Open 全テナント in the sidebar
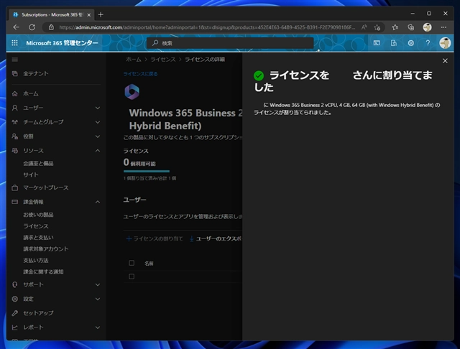The image size is (460, 349). click(x=36, y=73)
